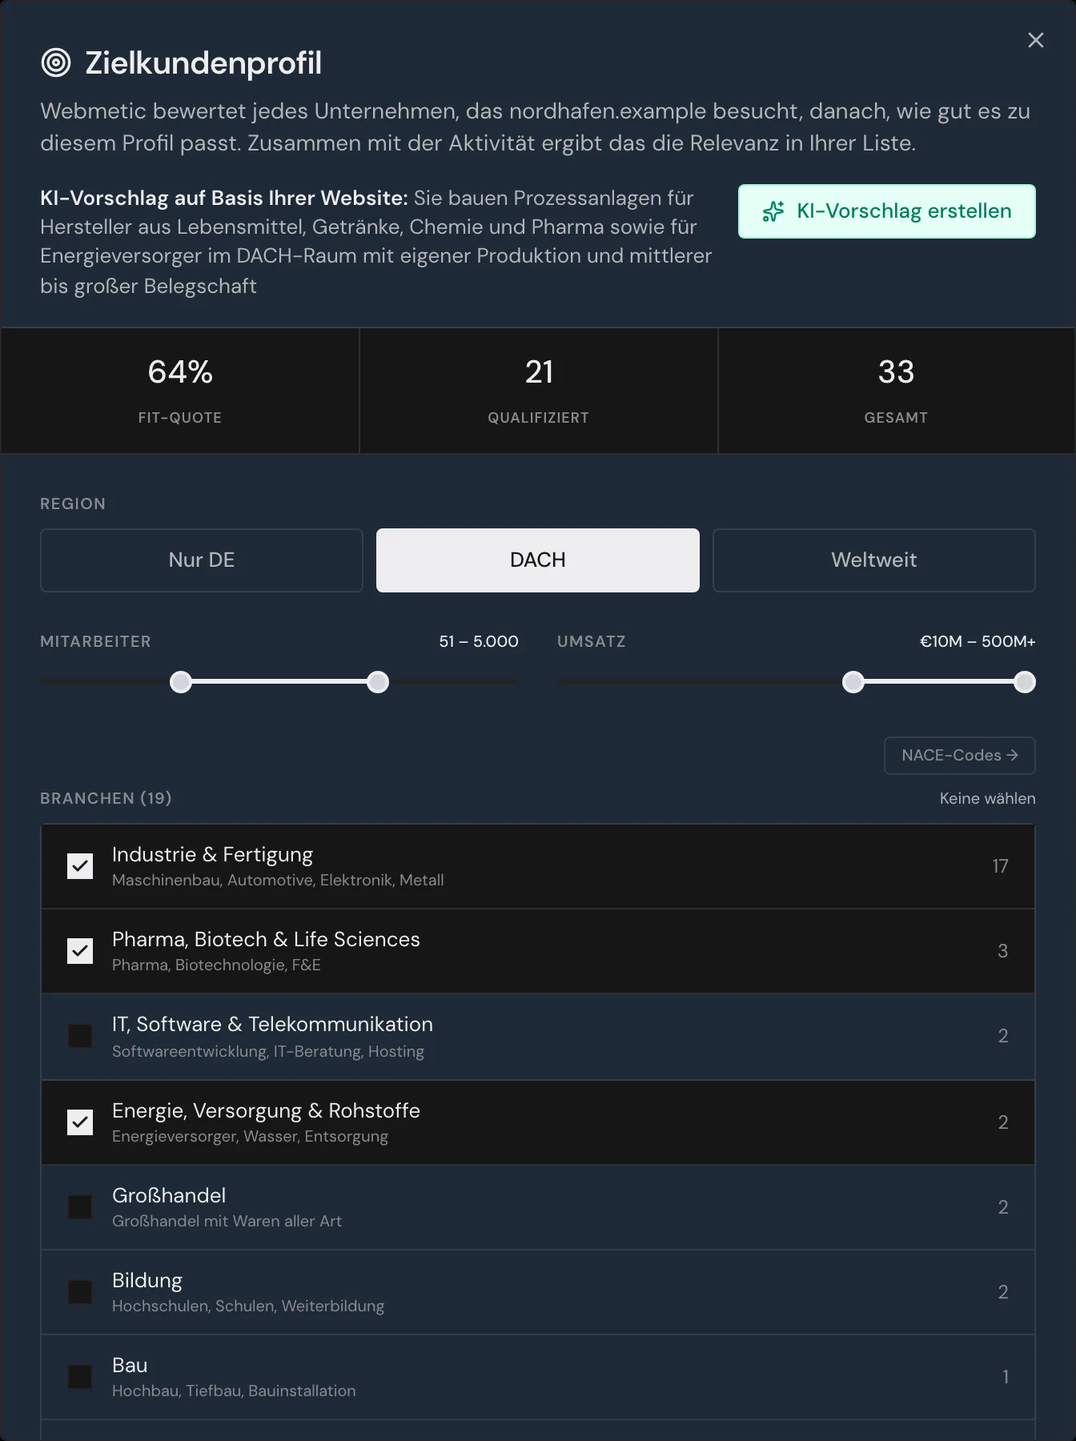The height and width of the screenshot is (1441, 1076).
Task: Click the target icon beside Zielkundenprofil
Action: tap(56, 62)
